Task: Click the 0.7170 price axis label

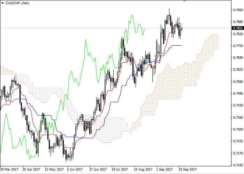Action: [x=238, y=153]
